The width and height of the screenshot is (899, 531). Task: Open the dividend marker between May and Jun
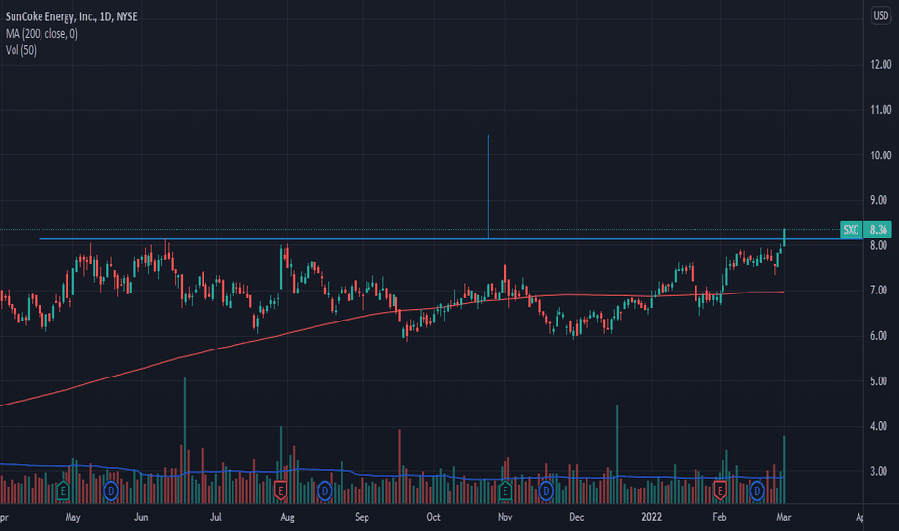(x=111, y=491)
